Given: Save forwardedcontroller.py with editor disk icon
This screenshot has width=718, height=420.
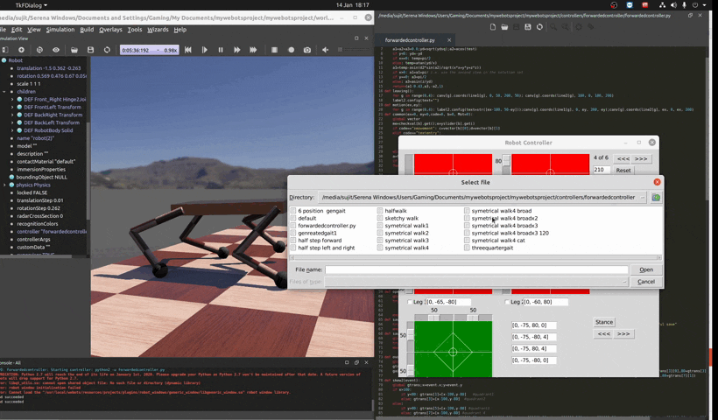Looking at the screenshot, I should (527, 27).
